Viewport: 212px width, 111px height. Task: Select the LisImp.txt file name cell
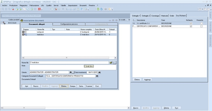40,32
